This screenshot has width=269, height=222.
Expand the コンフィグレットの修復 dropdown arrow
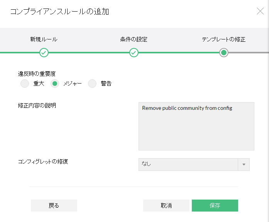point(244,164)
